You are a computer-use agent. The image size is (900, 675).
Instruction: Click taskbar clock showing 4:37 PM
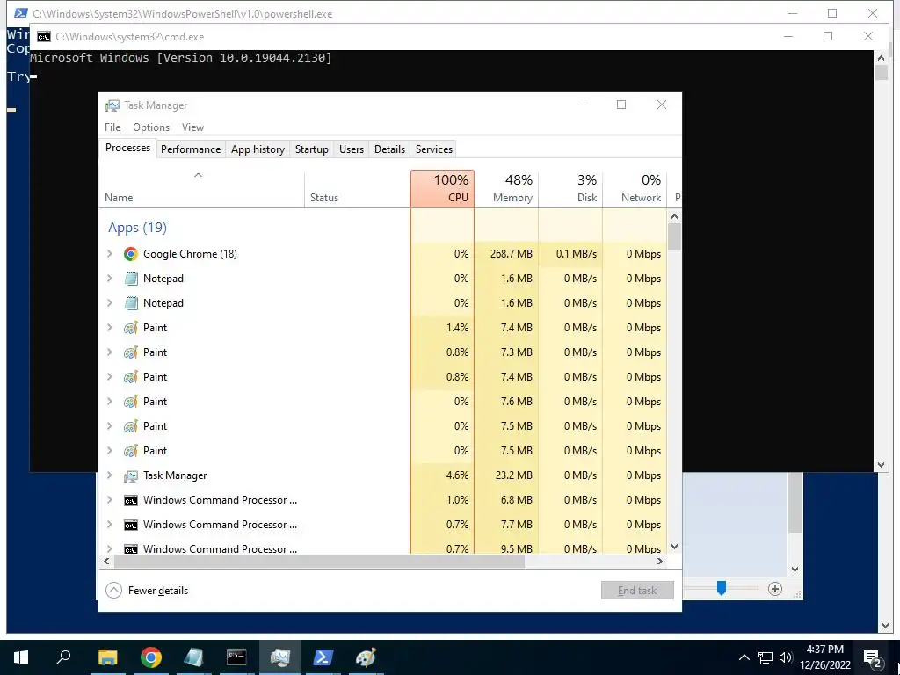(x=824, y=657)
